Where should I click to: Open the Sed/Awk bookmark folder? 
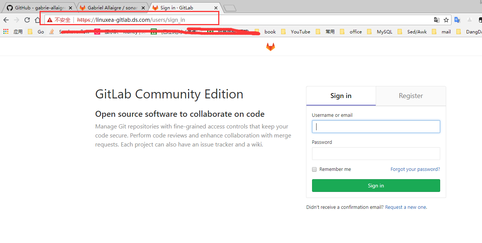tap(413, 32)
